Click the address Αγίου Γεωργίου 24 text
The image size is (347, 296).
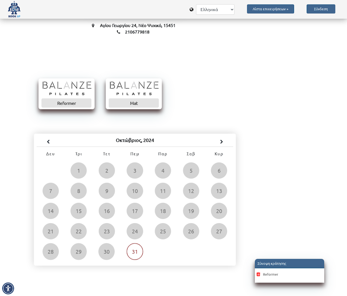137,26
